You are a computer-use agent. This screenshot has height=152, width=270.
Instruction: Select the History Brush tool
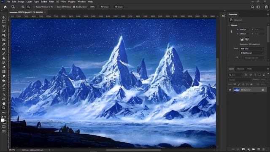4,62
